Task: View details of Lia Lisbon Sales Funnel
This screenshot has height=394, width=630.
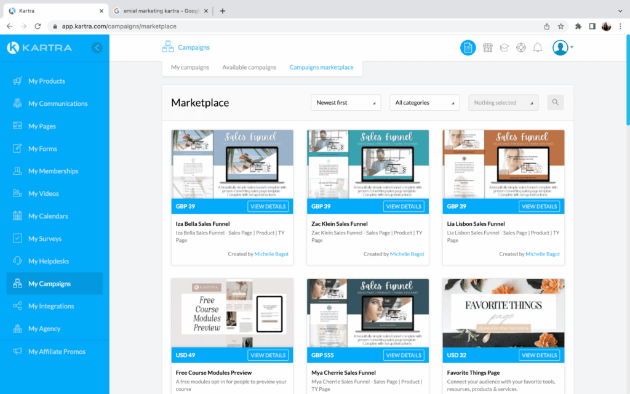Action: 539,206
